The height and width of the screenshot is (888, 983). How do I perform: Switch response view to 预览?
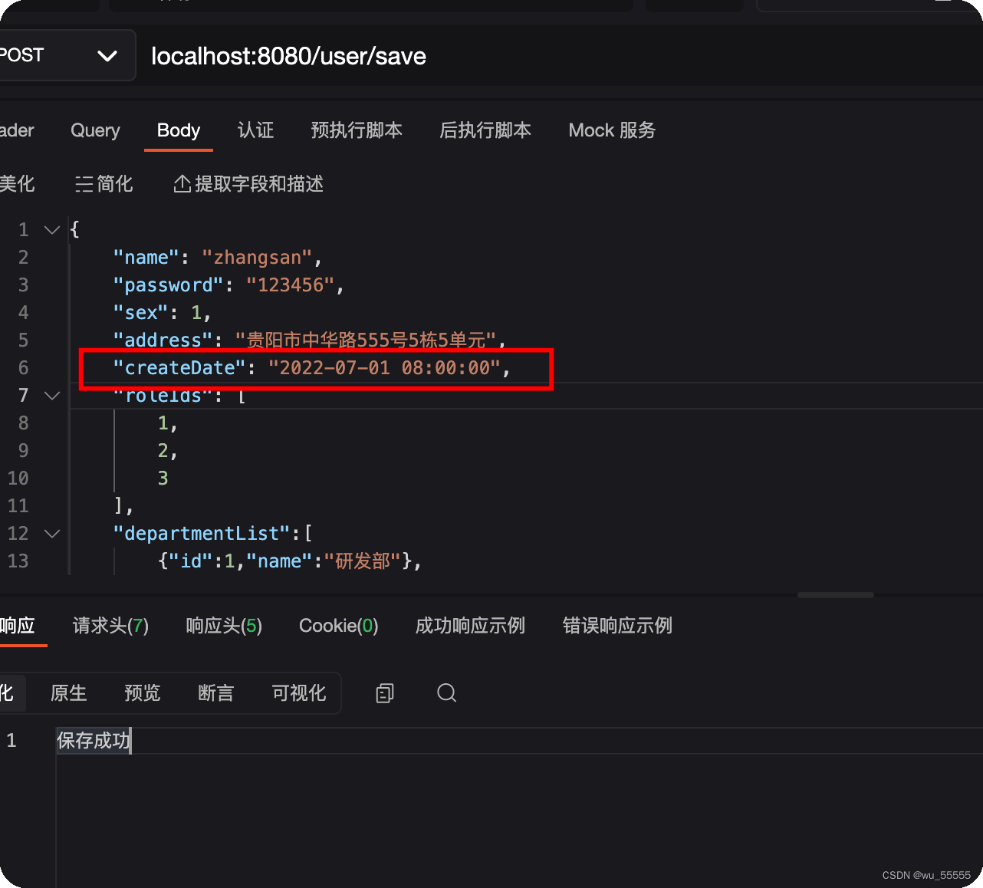pos(143,693)
